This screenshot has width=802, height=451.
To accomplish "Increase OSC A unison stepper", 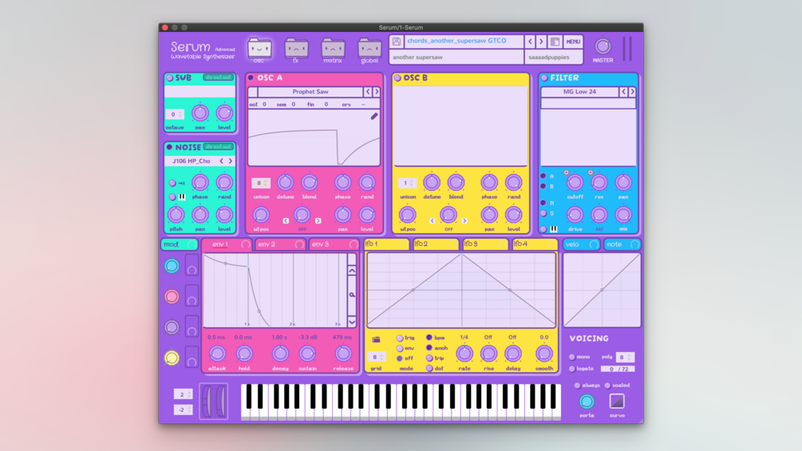I will (266, 181).
